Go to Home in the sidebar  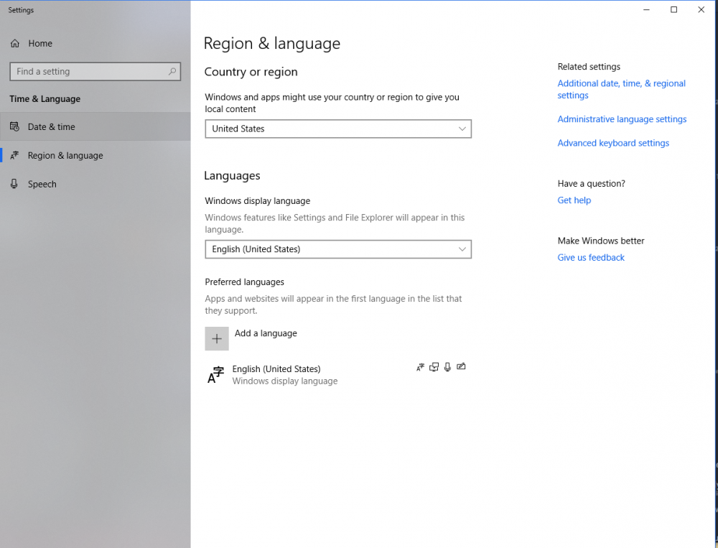(x=95, y=44)
